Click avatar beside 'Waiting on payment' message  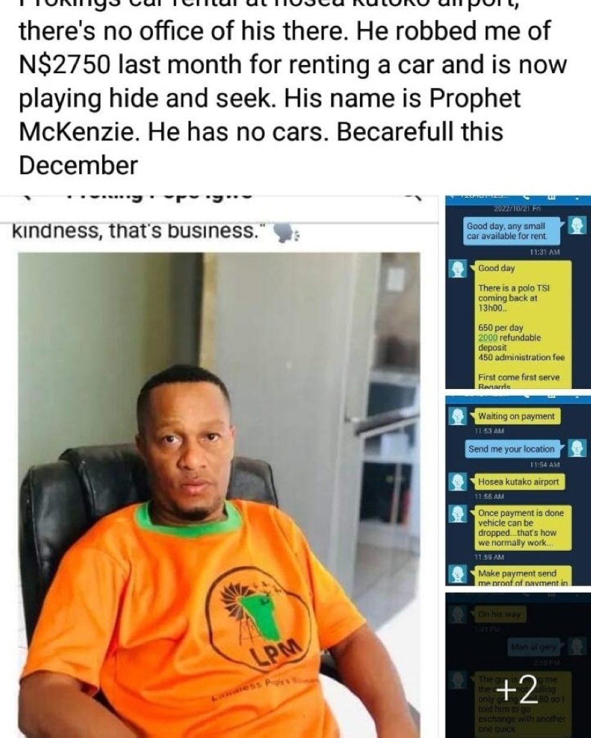tap(458, 417)
